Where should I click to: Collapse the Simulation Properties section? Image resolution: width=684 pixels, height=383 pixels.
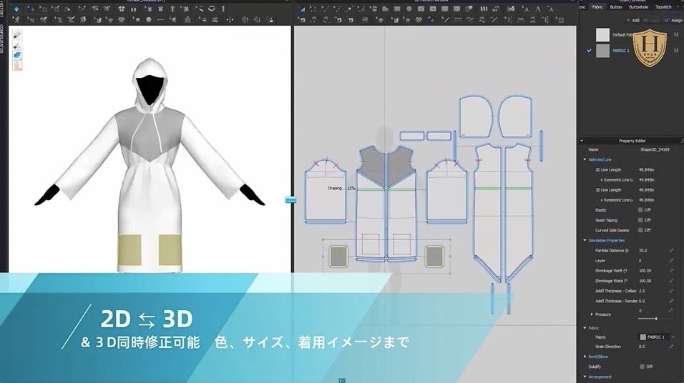[x=585, y=240]
